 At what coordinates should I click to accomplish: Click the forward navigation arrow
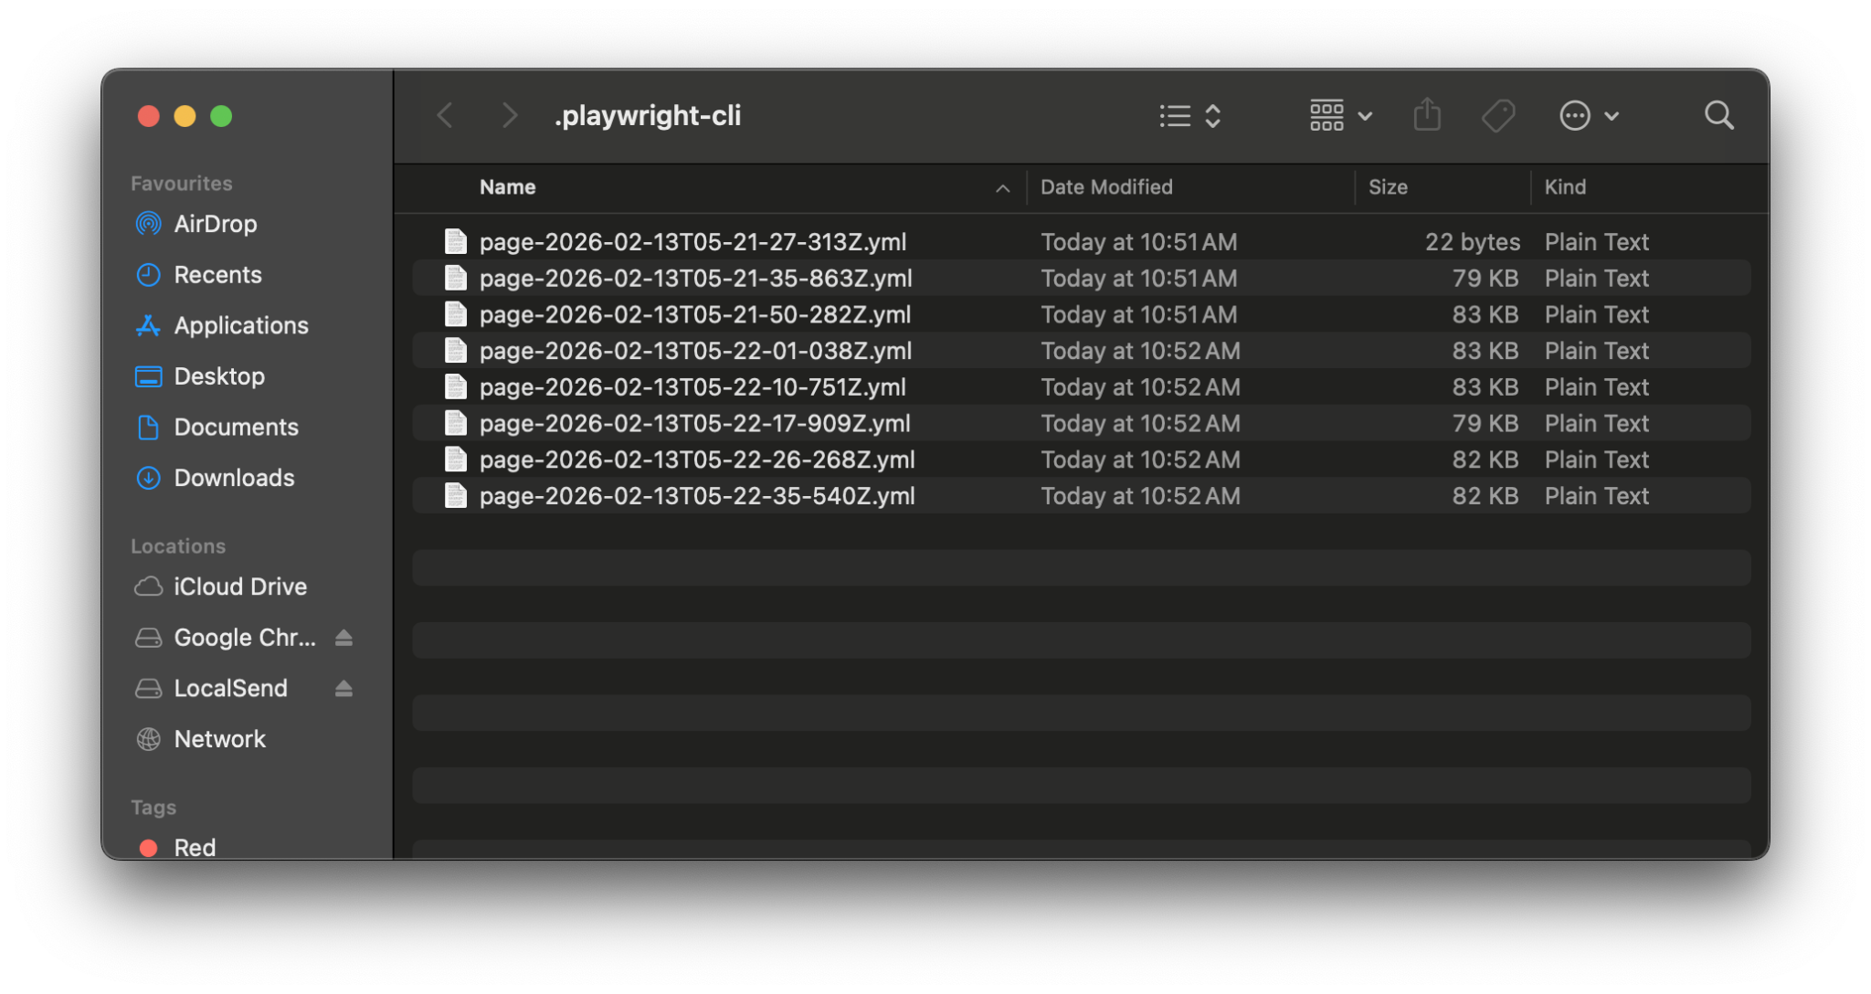(x=509, y=115)
